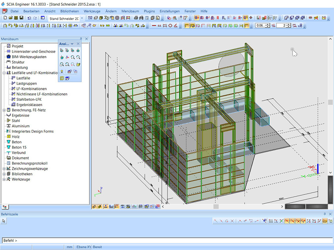
Task: Click the Print icon in toolbar
Action: pos(136,18)
